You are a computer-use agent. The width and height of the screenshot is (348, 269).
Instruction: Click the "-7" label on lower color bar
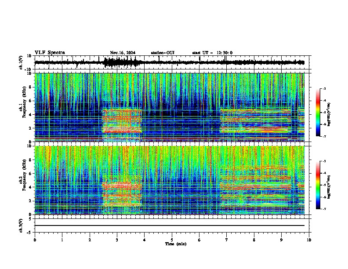[x=324, y=209]
